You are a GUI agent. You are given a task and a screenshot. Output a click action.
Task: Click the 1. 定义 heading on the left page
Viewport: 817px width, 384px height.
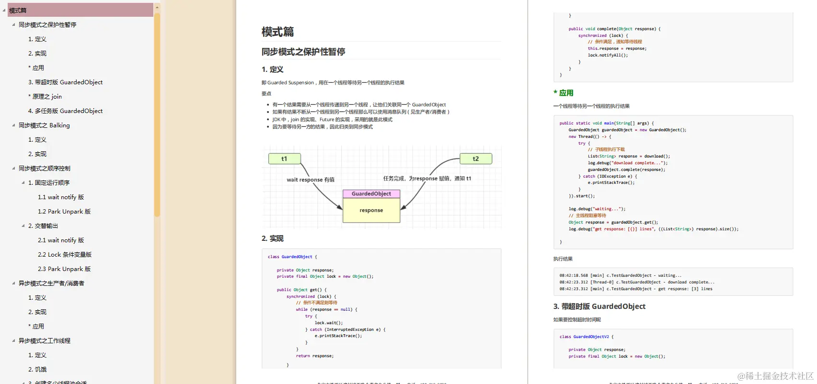273,69
